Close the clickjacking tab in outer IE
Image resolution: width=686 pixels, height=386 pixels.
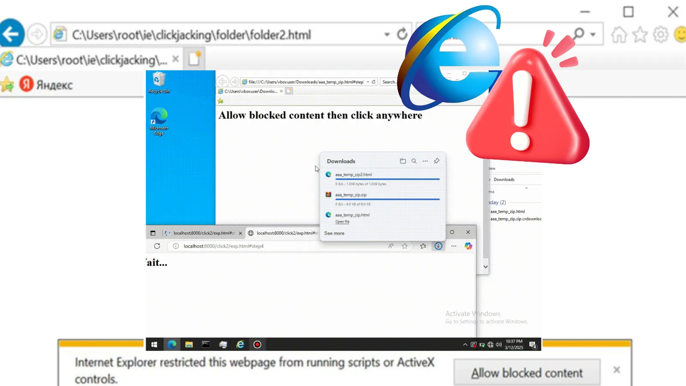(175, 59)
